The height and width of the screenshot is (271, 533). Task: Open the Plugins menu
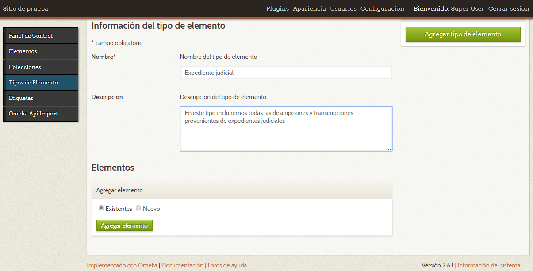tap(277, 8)
